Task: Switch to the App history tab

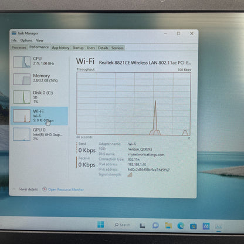Action: [x=60, y=48]
